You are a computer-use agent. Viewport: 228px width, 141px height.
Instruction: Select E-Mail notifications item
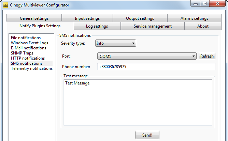coord(31,48)
